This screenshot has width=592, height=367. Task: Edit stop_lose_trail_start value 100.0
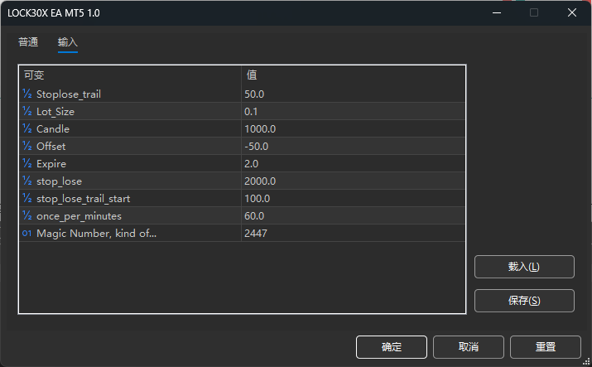pos(353,198)
